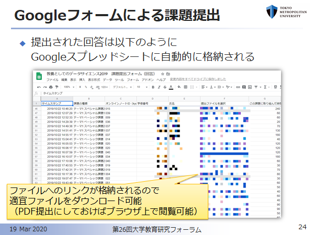Click the move-to-folder icon beside the title
This screenshot has height=235, width=314.
(168, 74)
